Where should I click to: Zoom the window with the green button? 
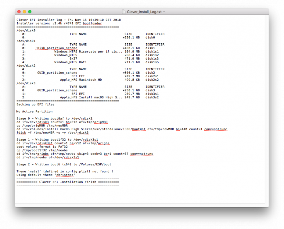click(x=30, y=12)
